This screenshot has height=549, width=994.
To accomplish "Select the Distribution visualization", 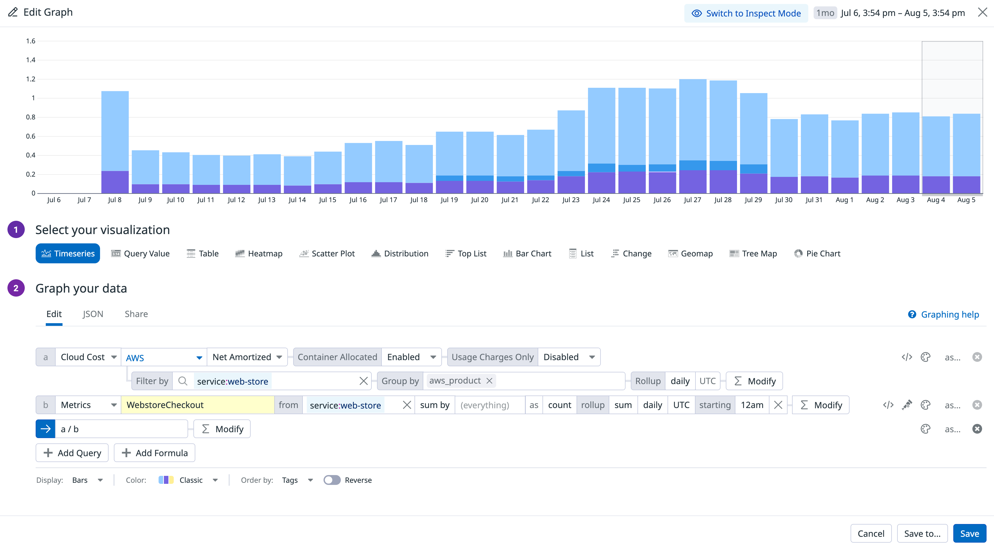I will pyautogui.click(x=400, y=253).
